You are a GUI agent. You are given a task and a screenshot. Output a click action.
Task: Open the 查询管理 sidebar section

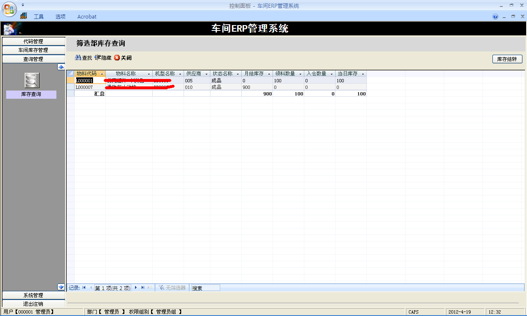coord(33,59)
